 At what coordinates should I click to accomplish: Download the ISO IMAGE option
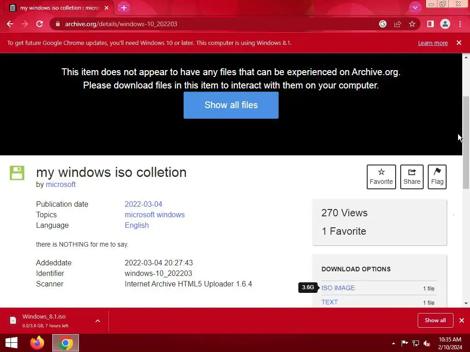click(x=338, y=288)
